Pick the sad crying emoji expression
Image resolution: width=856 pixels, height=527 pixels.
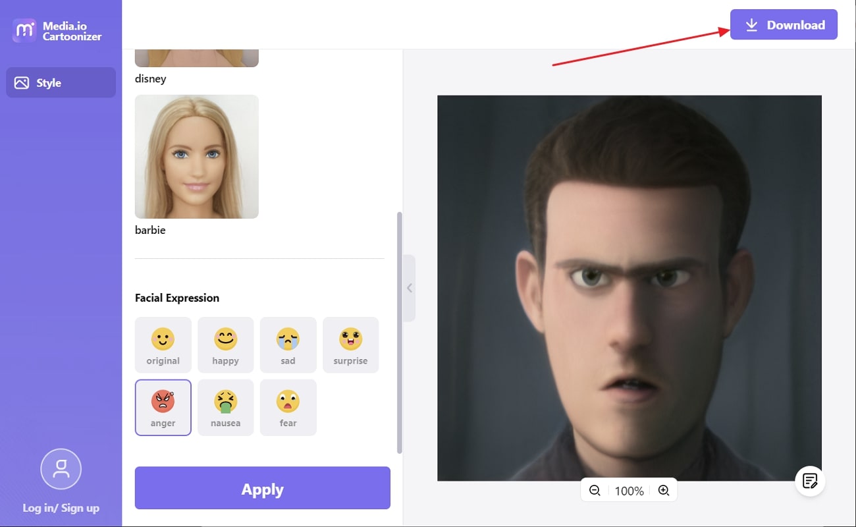[288, 345]
